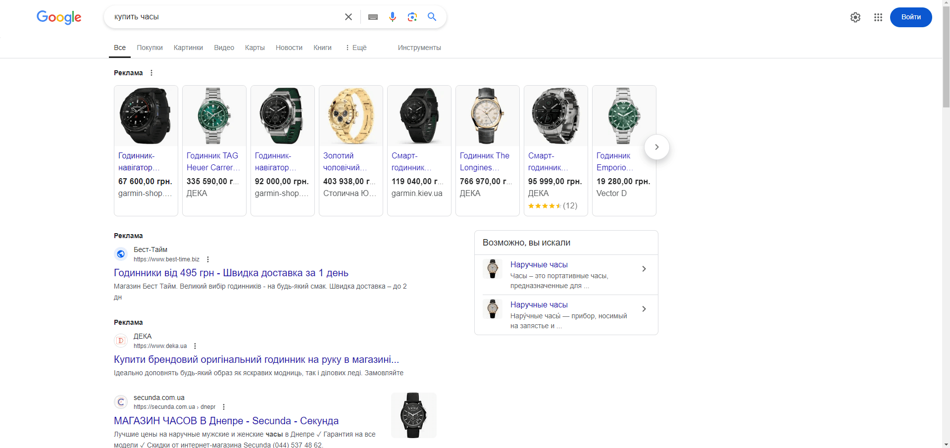Open options dots beside deka.ua URL
Viewport: 950px width, 448px height.
coord(195,346)
